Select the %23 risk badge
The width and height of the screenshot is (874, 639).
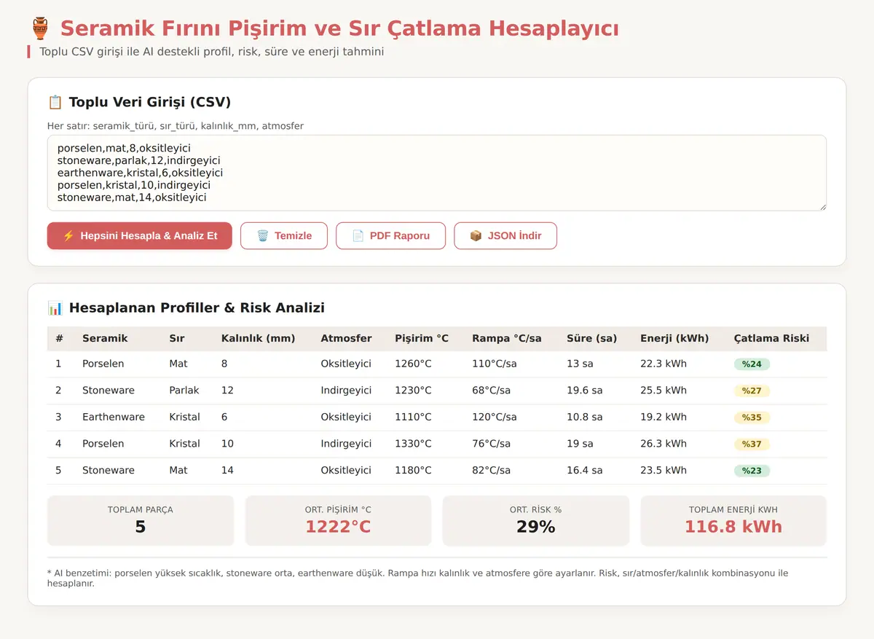752,471
